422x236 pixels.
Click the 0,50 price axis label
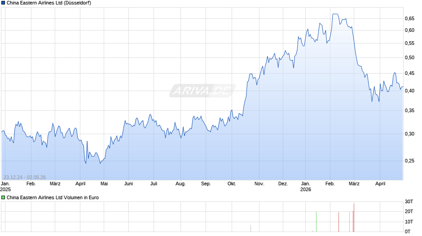[x=409, y=57]
